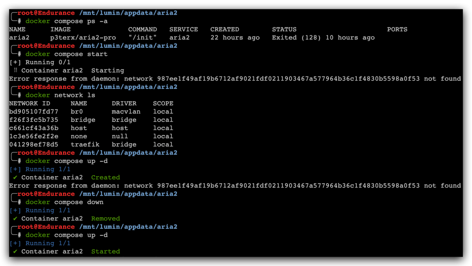Click the checkmark beside 'Container aria2 Created'
This screenshot has width=472, height=266.
click(15, 178)
